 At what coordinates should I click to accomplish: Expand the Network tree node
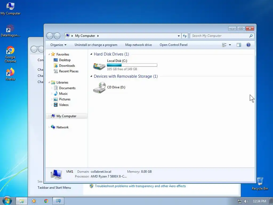pyautogui.click(x=49, y=127)
